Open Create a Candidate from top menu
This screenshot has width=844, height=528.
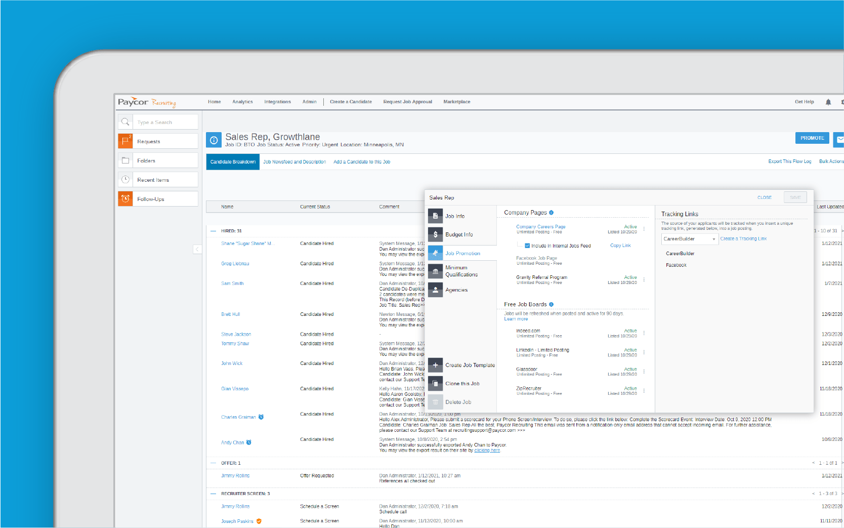pyautogui.click(x=351, y=102)
